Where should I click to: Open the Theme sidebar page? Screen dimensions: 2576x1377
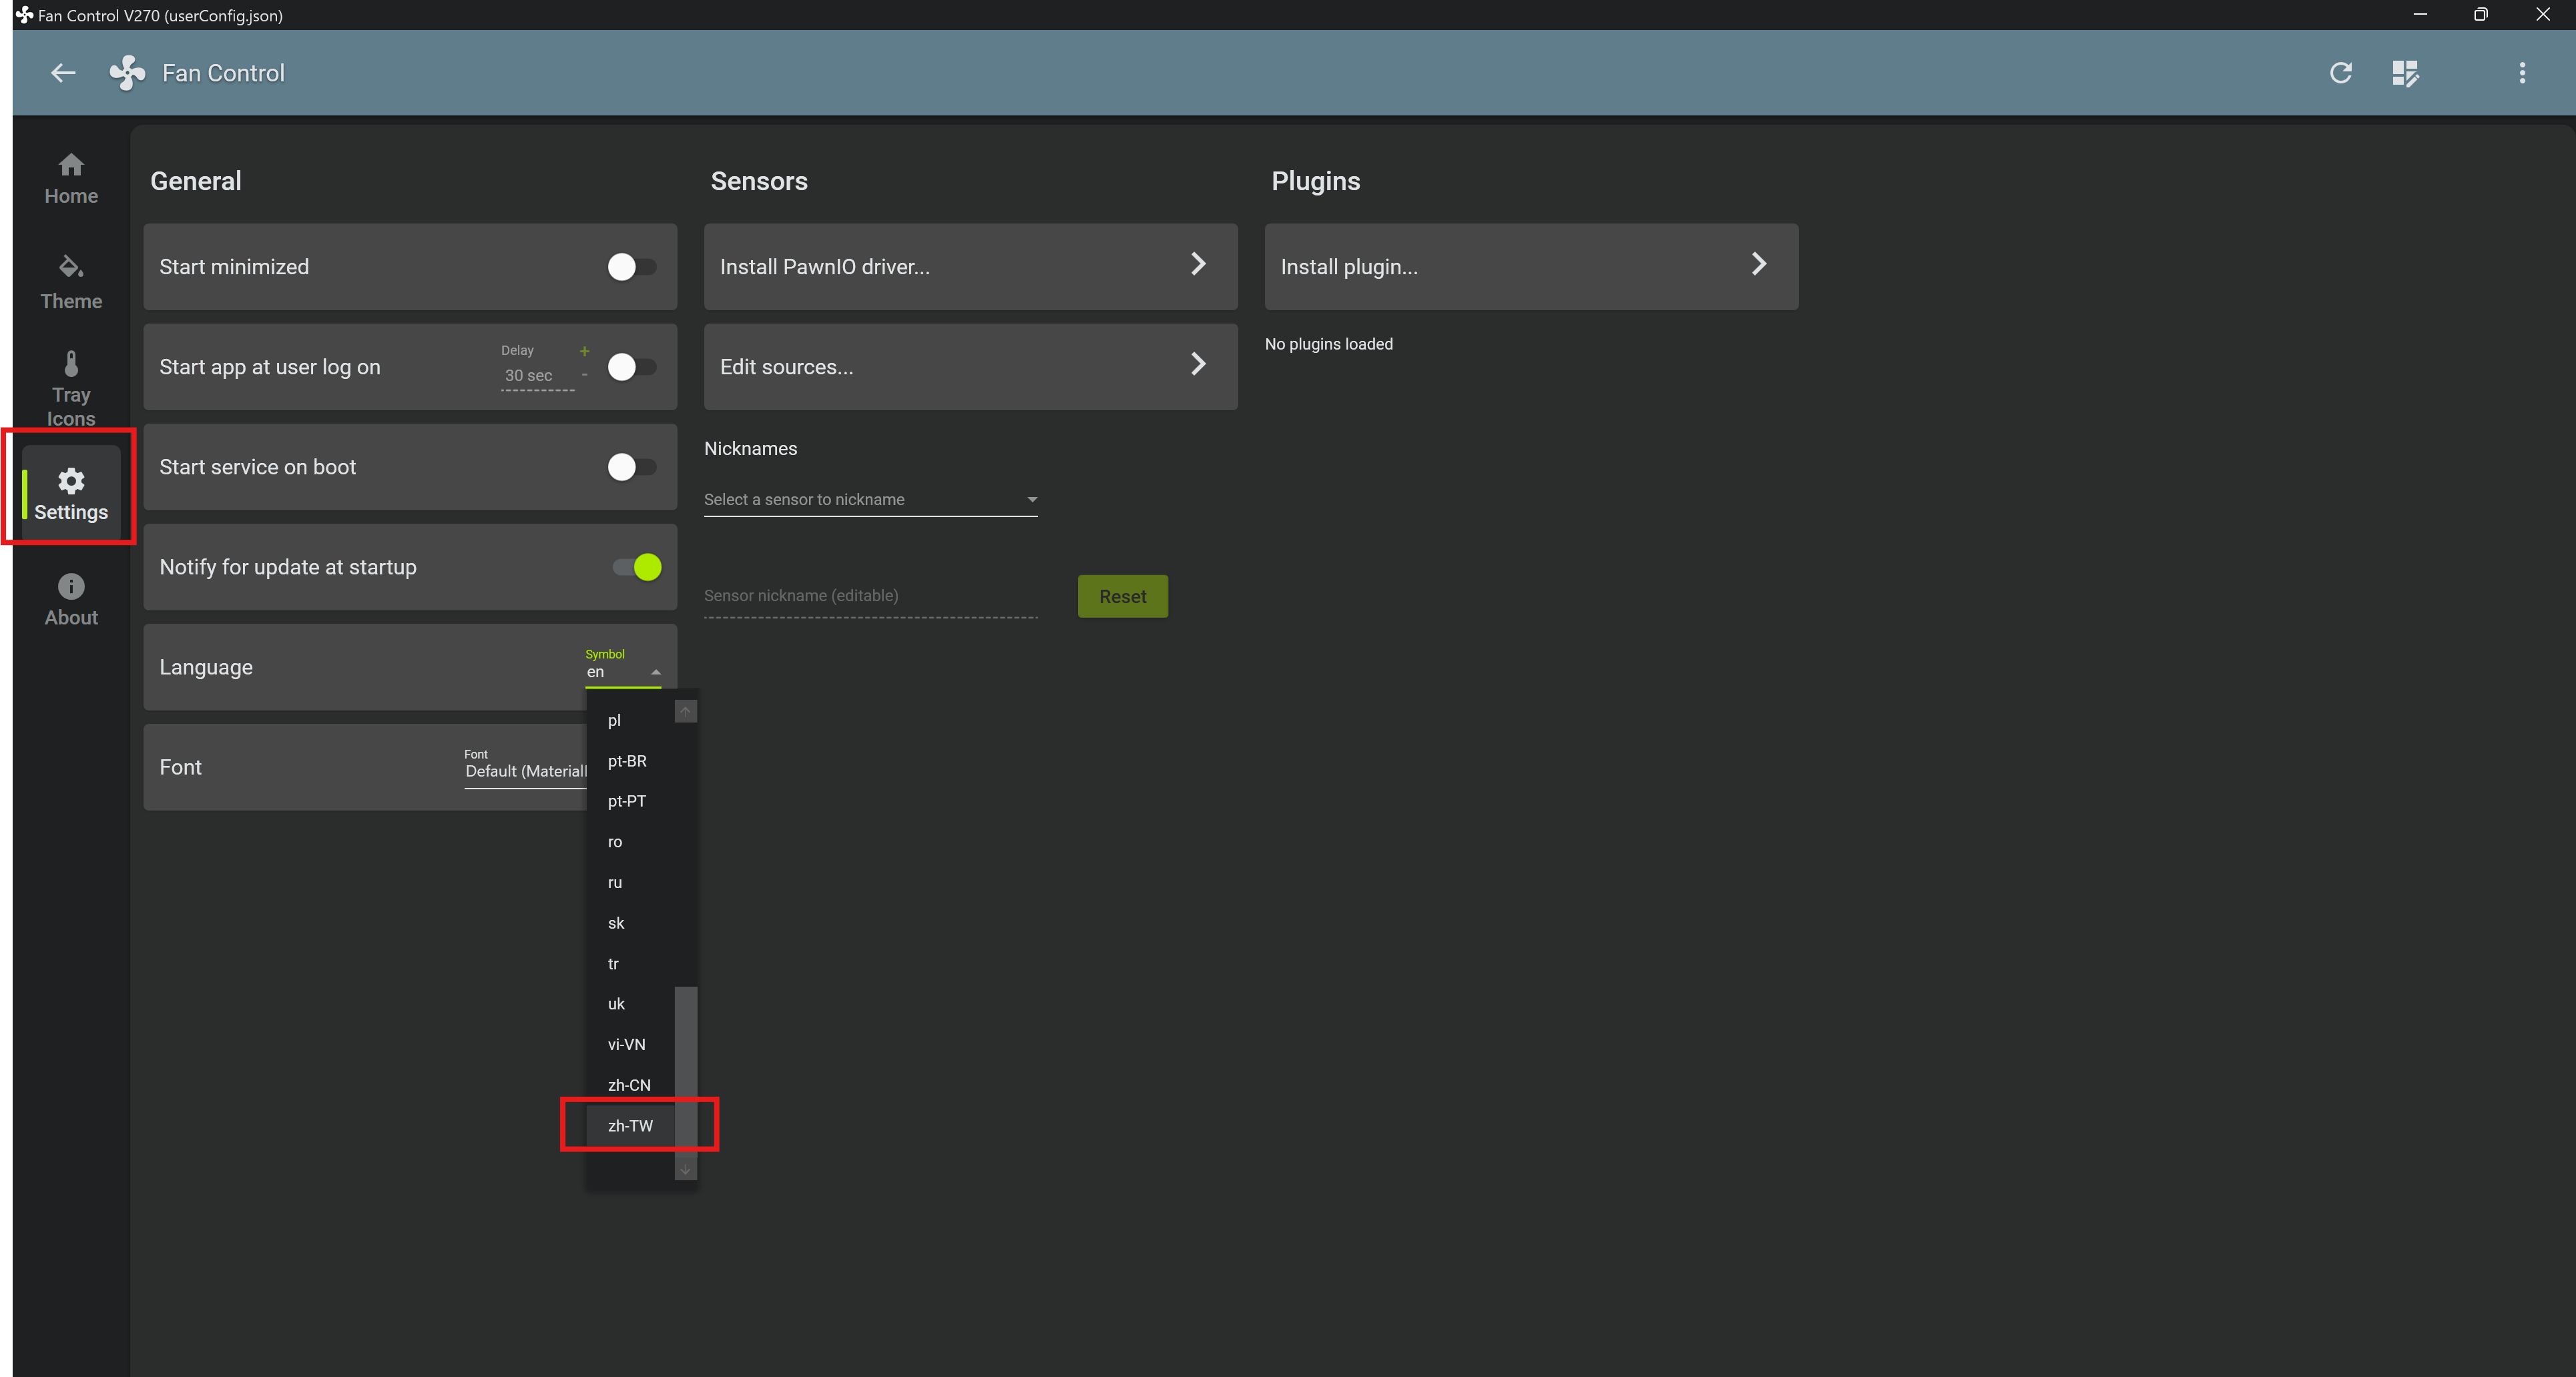click(71, 283)
